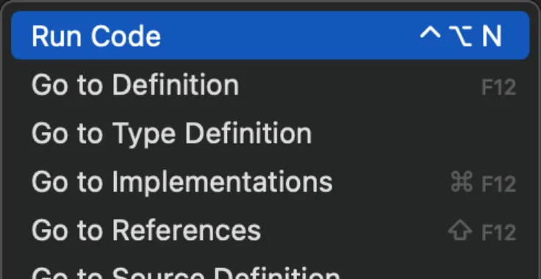The image size is (541, 279).
Task: Click the word Implementations in the menu
Action: pyautogui.click(x=222, y=181)
